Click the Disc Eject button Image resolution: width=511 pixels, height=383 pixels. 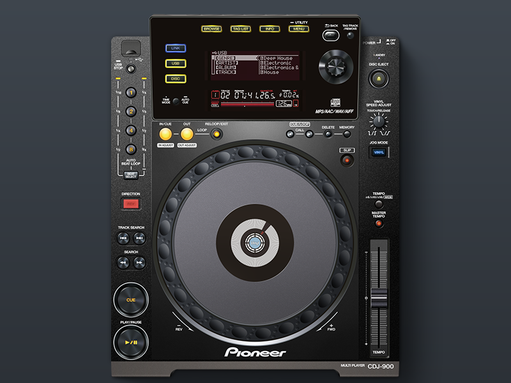click(x=378, y=79)
